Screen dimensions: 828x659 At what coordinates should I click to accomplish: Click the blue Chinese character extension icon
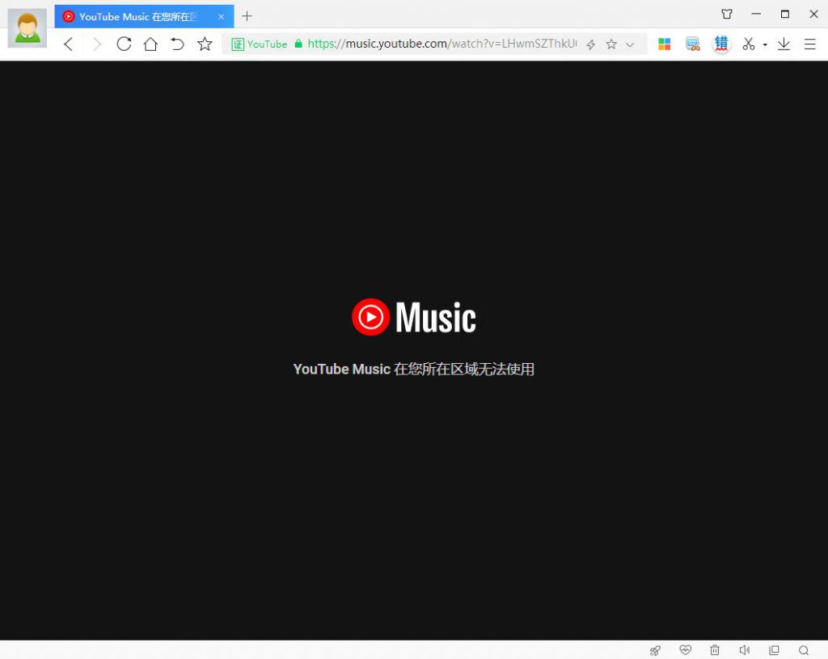point(721,44)
